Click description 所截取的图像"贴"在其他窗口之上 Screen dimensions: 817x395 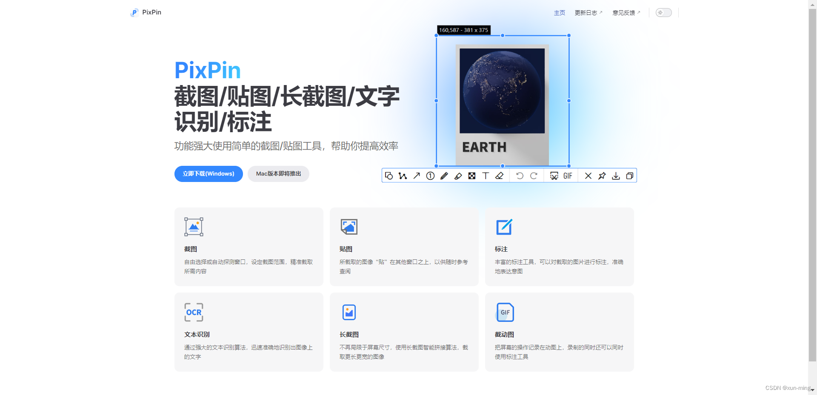click(x=403, y=267)
